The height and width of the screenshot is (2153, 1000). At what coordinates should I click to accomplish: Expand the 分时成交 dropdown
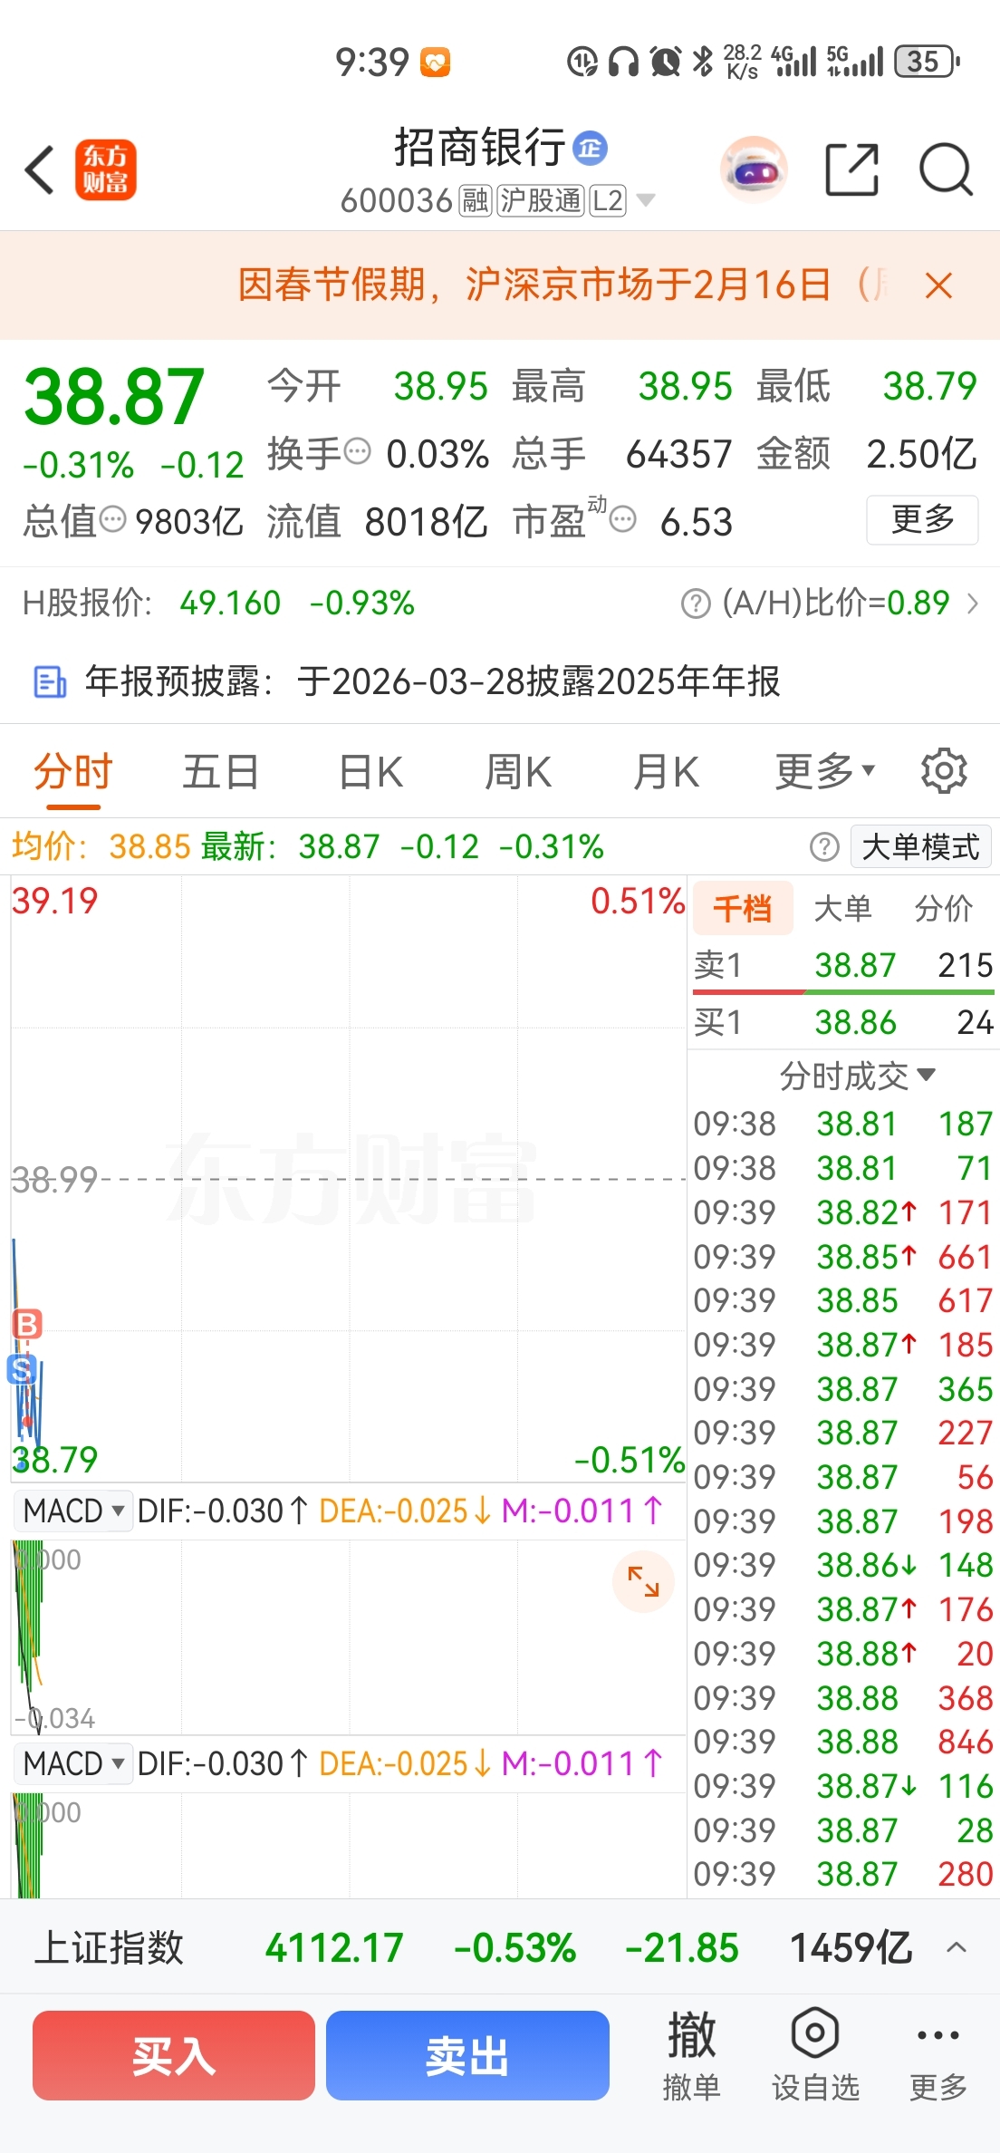(857, 1076)
